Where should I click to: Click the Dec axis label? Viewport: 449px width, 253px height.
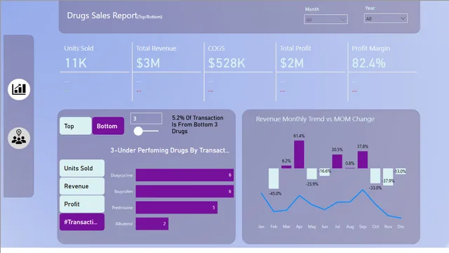[x=401, y=226]
